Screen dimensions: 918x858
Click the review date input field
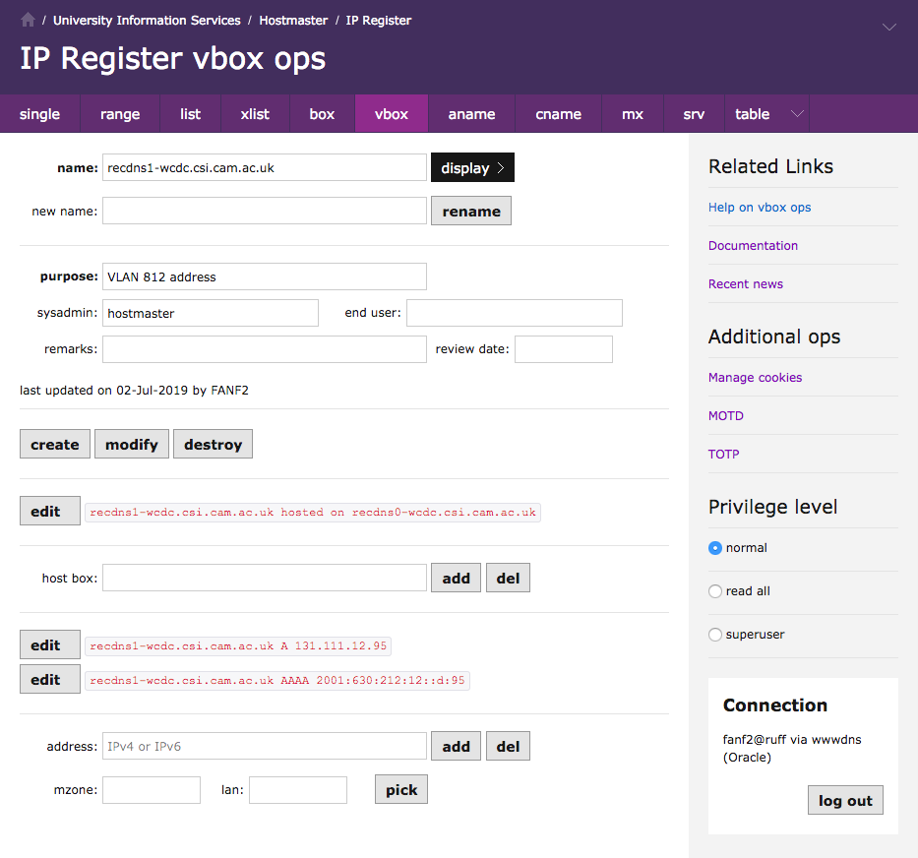563,349
